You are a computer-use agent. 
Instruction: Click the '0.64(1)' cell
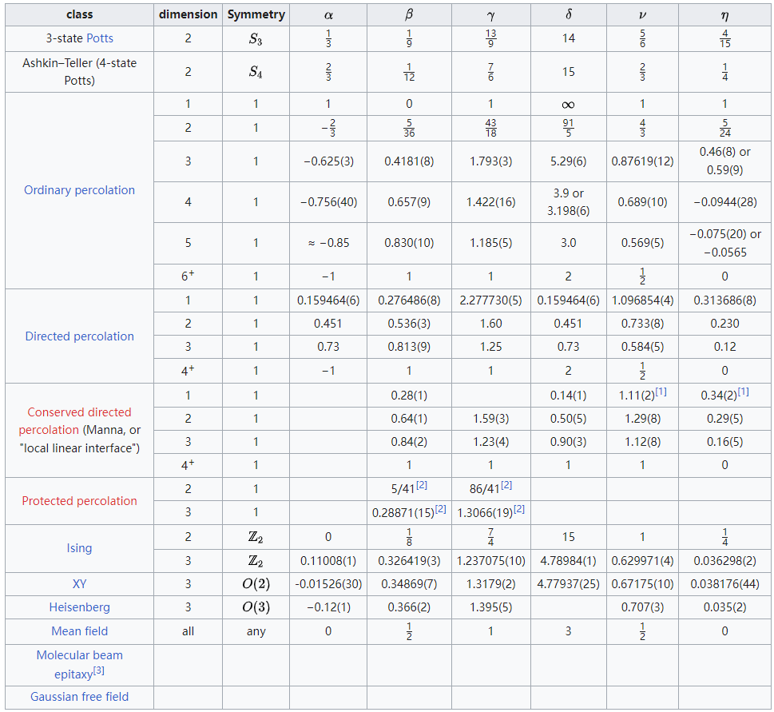[x=409, y=419]
